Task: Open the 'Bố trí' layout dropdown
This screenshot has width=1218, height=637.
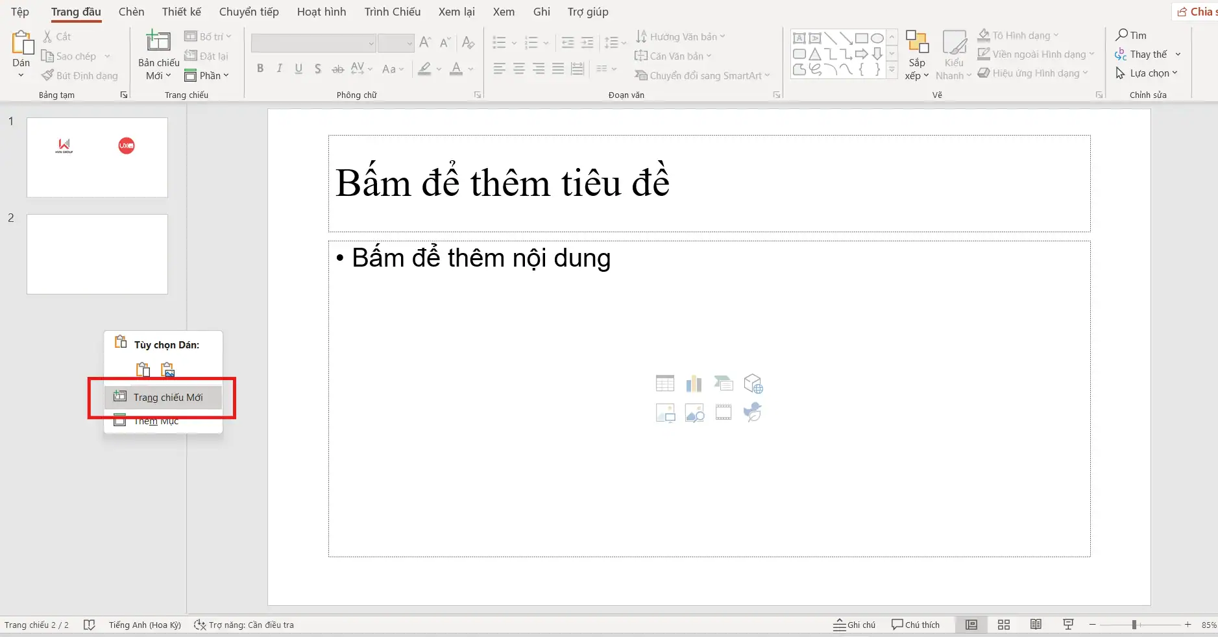Action: 208,36
